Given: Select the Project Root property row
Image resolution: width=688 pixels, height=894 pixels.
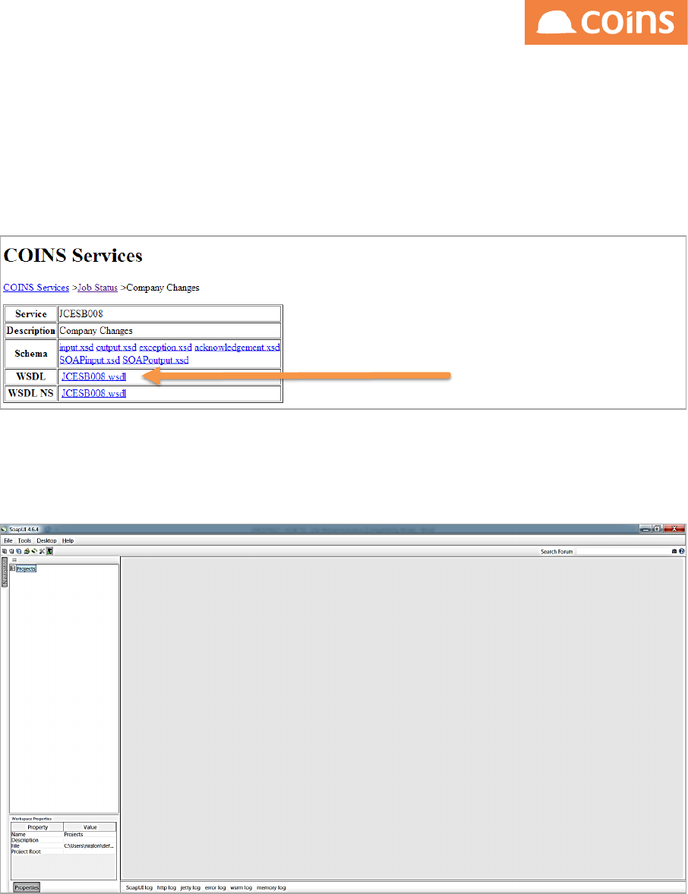Looking at the screenshot, I should (63, 852).
